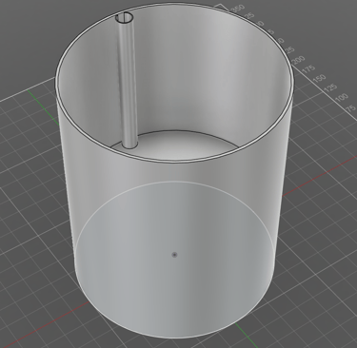Click the 100 ruler label
Viewport: 357px width, 348px height.
pyautogui.click(x=342, y=97)
